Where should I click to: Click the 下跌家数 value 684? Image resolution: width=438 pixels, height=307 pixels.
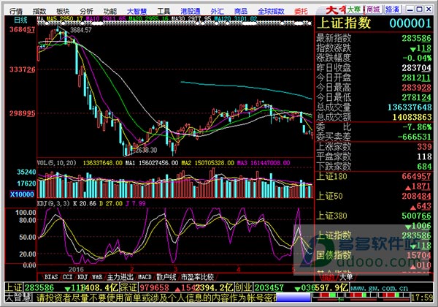tap(424, 167)
